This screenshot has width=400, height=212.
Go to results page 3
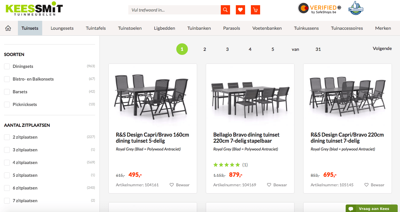227,49
